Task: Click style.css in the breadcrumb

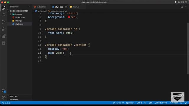Action: [42, 11]
